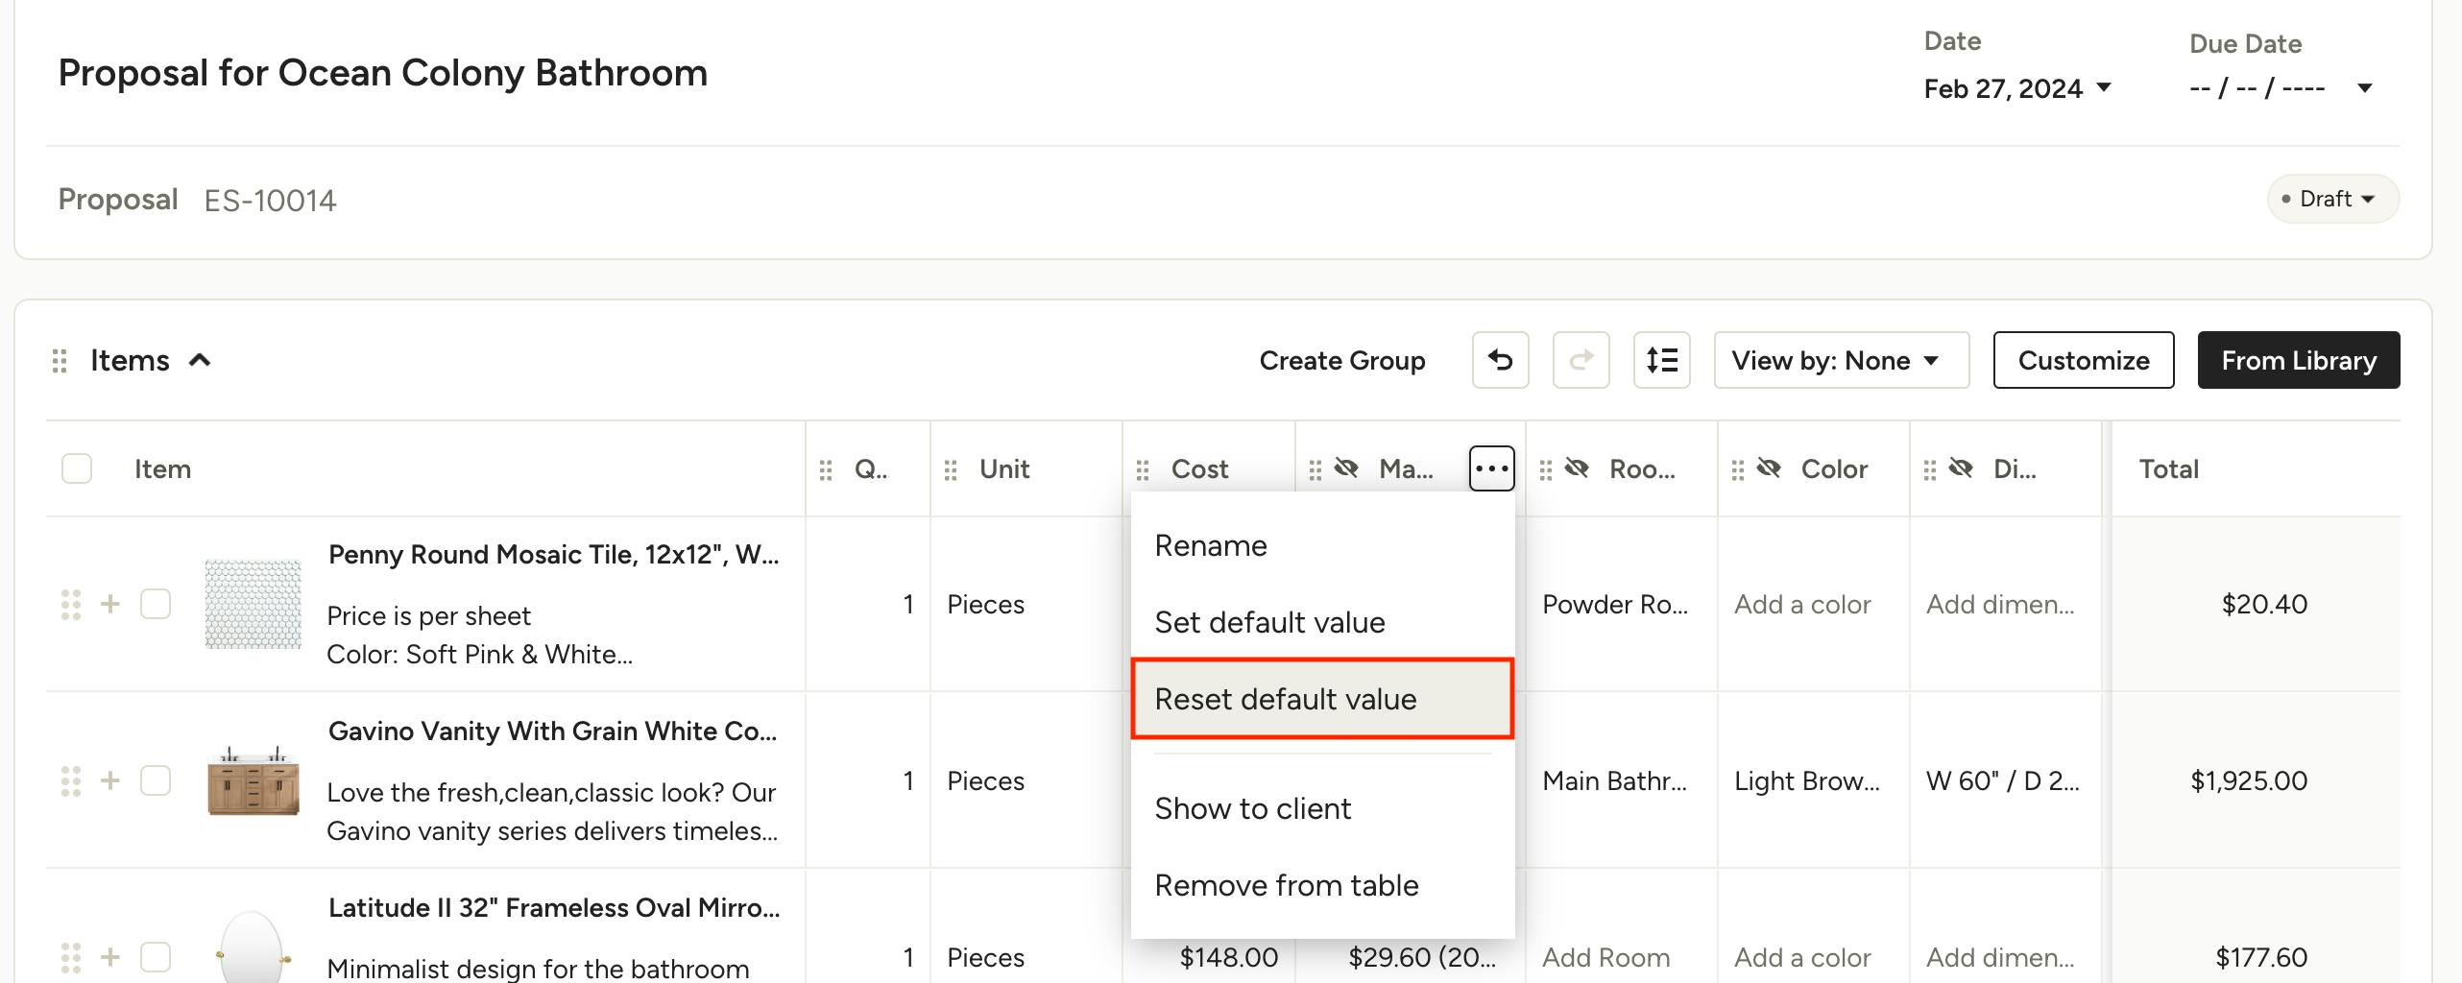This screenshot has width=2462, height=983.
Task: Click drag handle of Penny Round Mosaic row
Action: point(71,604)
